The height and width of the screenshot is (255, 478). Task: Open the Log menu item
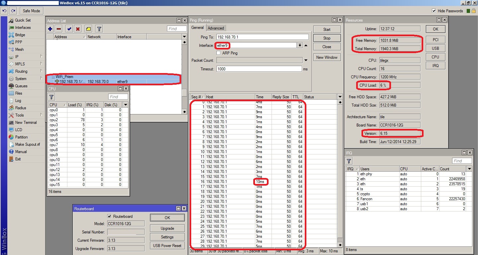18,101
